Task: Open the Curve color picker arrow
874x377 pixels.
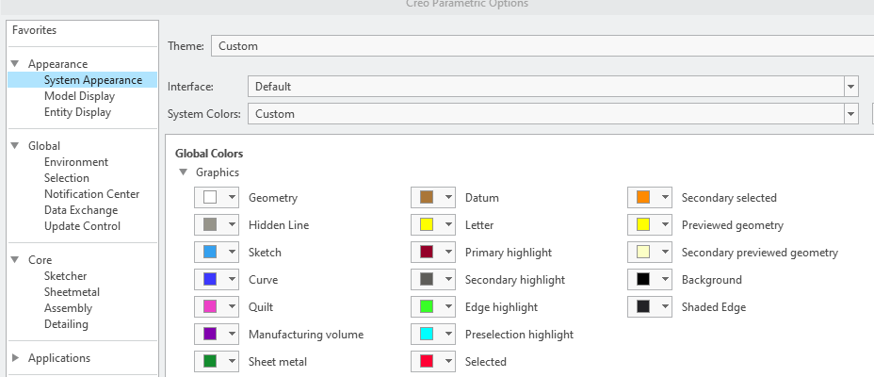Action: (x=231, y=280)
